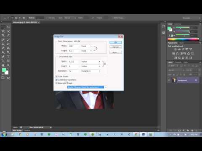Open layer blend mode dropdown
Image resolution: width=202 pixels, height=151 pixels.
point(176,70)
